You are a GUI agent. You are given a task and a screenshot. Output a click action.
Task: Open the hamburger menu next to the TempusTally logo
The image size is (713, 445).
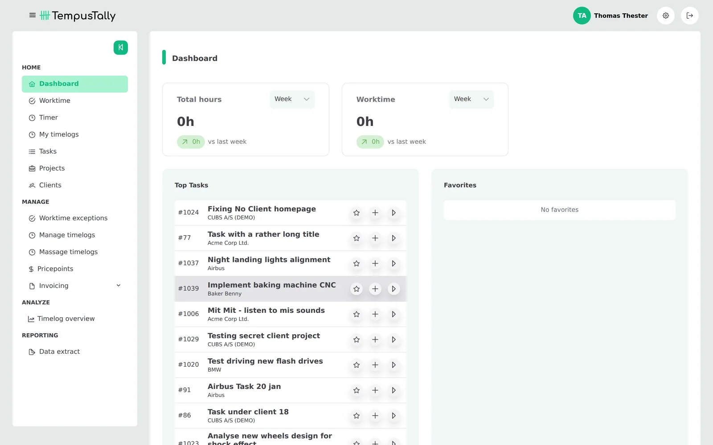point(33,16)
